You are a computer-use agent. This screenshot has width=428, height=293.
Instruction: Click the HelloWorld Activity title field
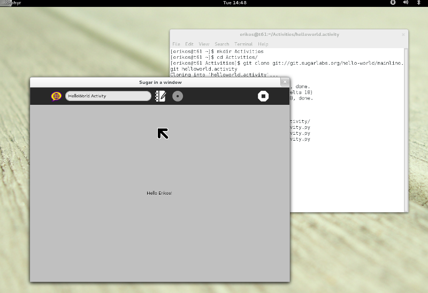click(x=108, y=96)
